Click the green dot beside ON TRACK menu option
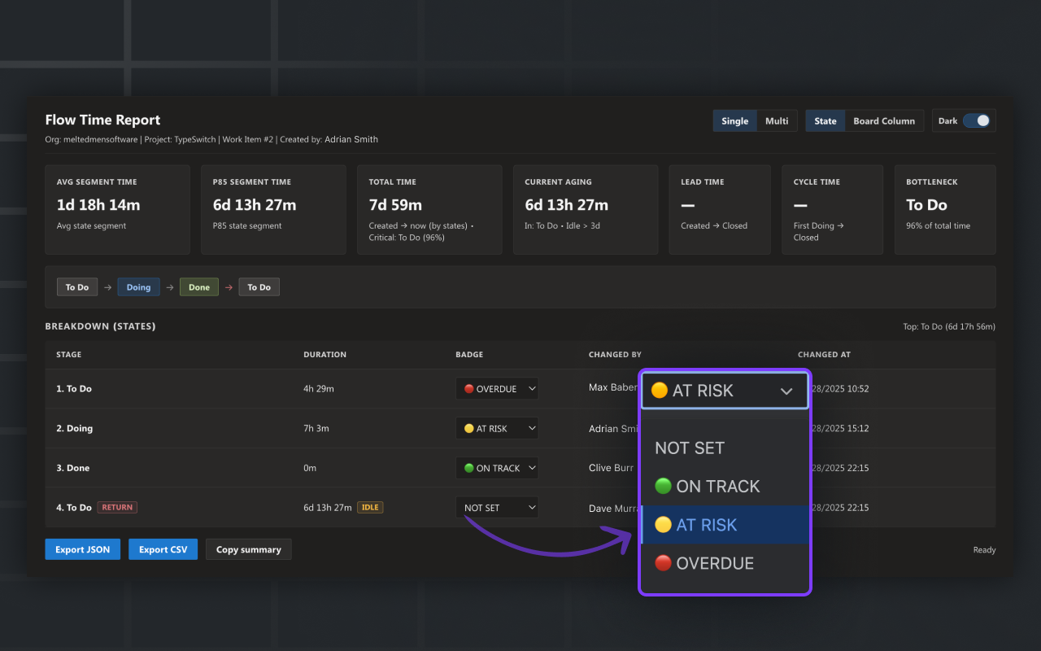The image size is (1041, 651). pos(663,486)
